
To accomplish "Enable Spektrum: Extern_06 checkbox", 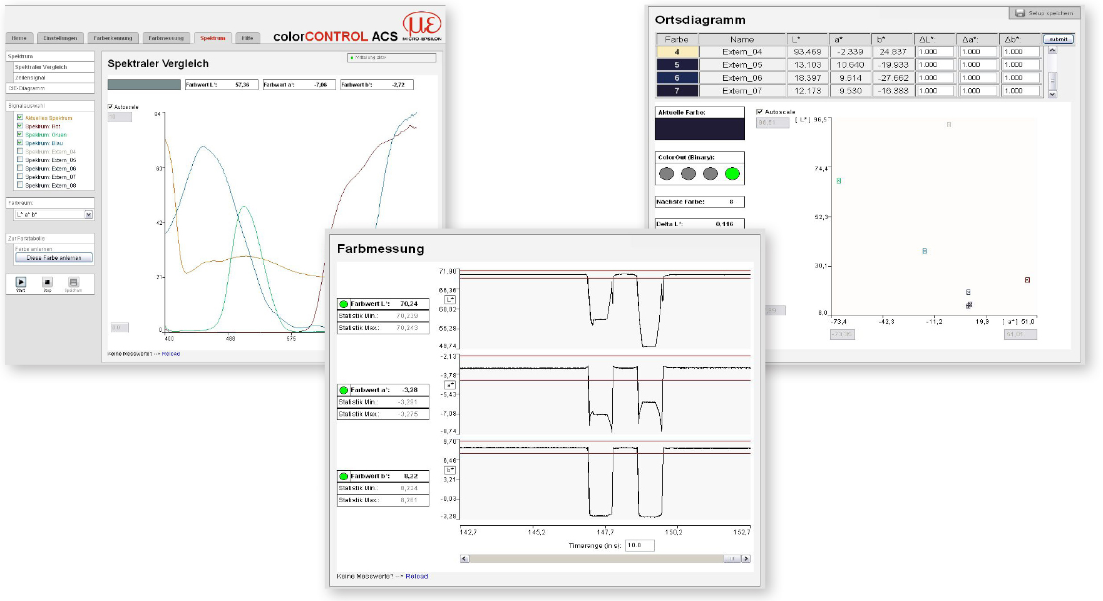I will pyautogui.click(x=20, y=168).
